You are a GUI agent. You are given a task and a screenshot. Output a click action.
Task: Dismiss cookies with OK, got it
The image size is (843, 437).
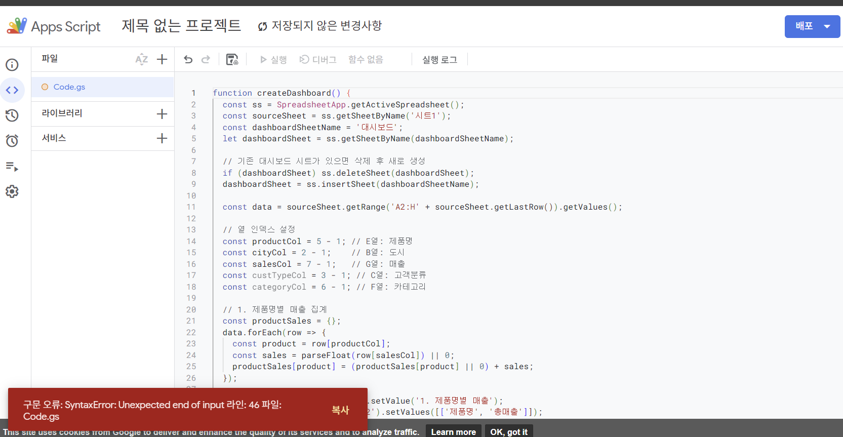(x=509, y=432)
